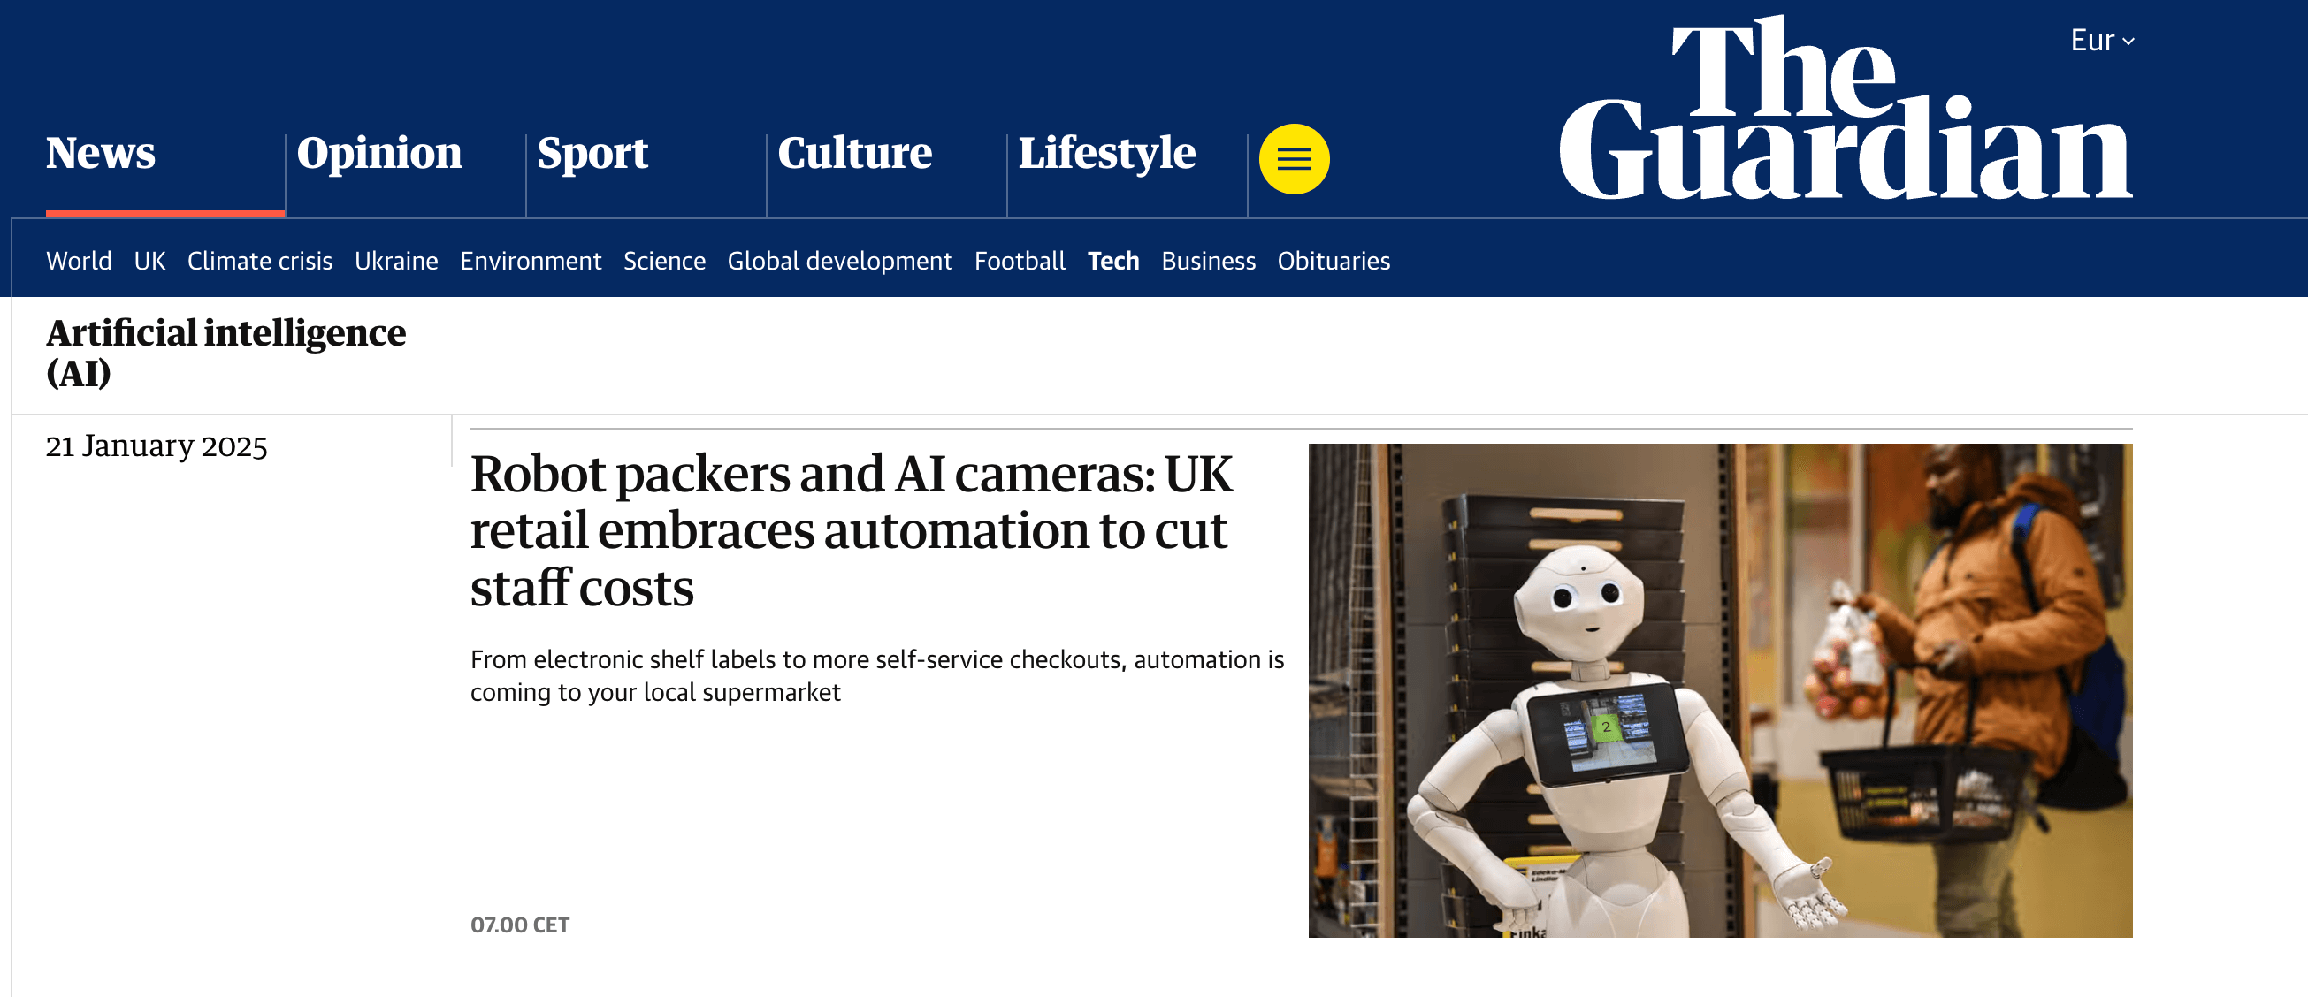Open the Obituaries link
This screenshot has height=997, width=2308.
[x=1334, y=261]
